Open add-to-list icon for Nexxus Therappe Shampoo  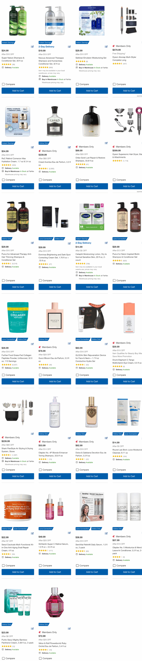[x=69, y=47]
